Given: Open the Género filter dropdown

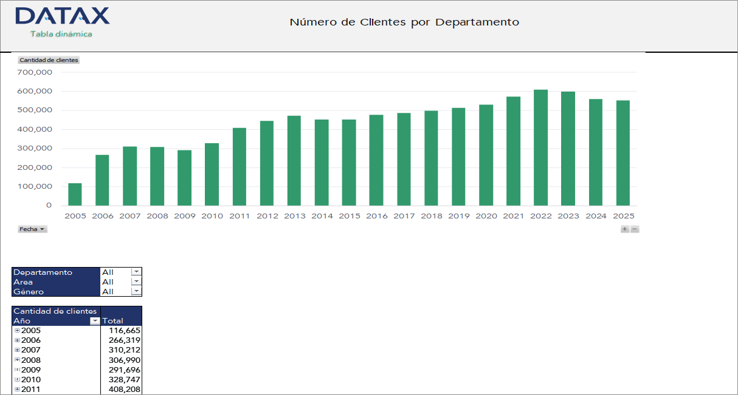Looking at the screenshot, I should pos(136,291).
